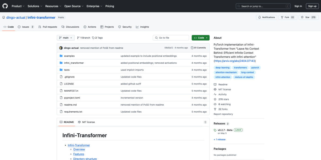Click the Notifications bell button
321x160 pixels.
(266, 17)
